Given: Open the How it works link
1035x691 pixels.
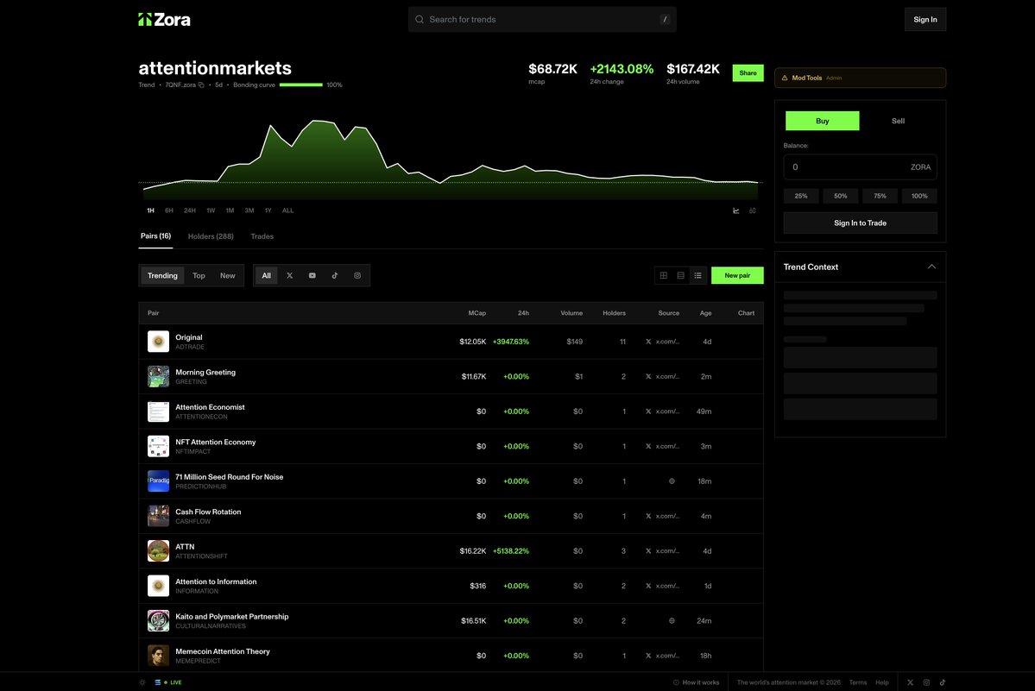Looking at the screenshot, I should (x=697, y=682).
